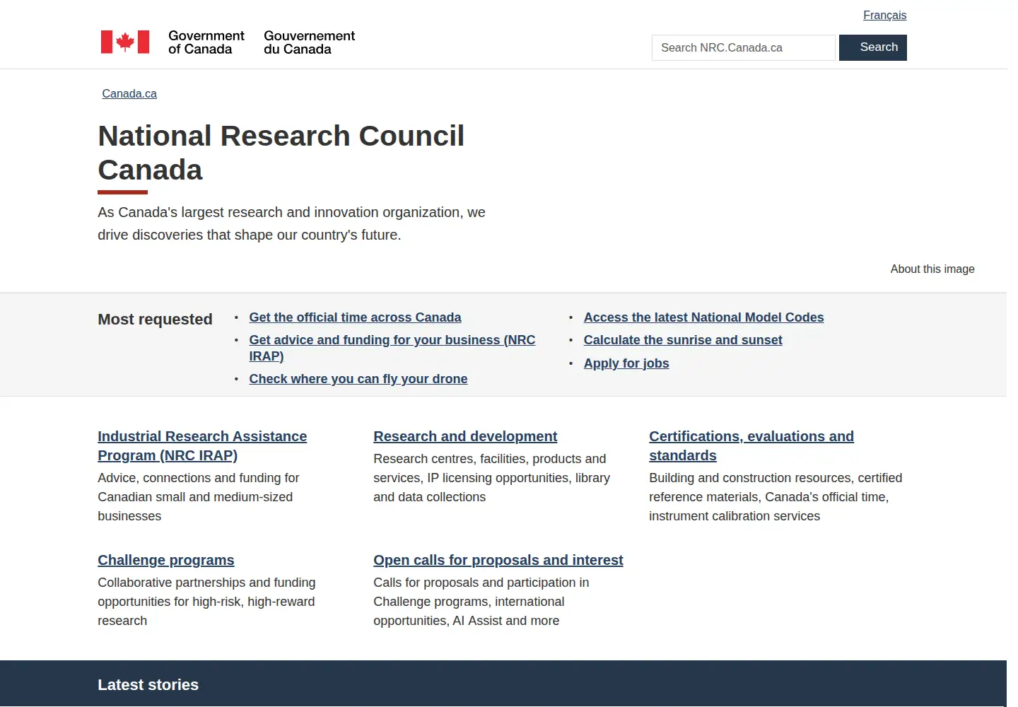Click the Search button
This screenshot has width=1018, height=707.
[x=872, y=47]
